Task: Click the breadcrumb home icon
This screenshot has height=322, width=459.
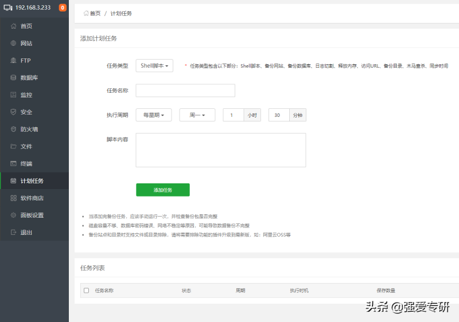Action: point(86,13)
